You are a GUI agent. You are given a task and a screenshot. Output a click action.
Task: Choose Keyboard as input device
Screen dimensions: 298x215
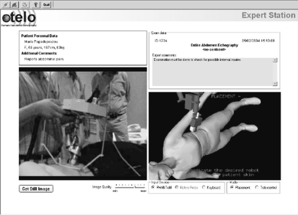[204, 188]
